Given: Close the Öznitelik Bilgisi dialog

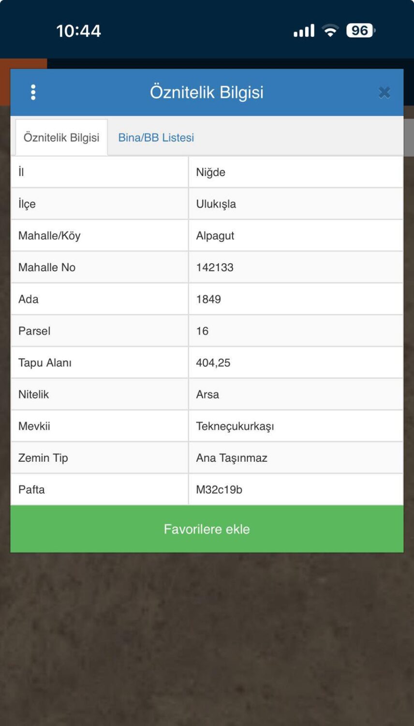Looking at the screenshot, I should [x=384, y=92].
